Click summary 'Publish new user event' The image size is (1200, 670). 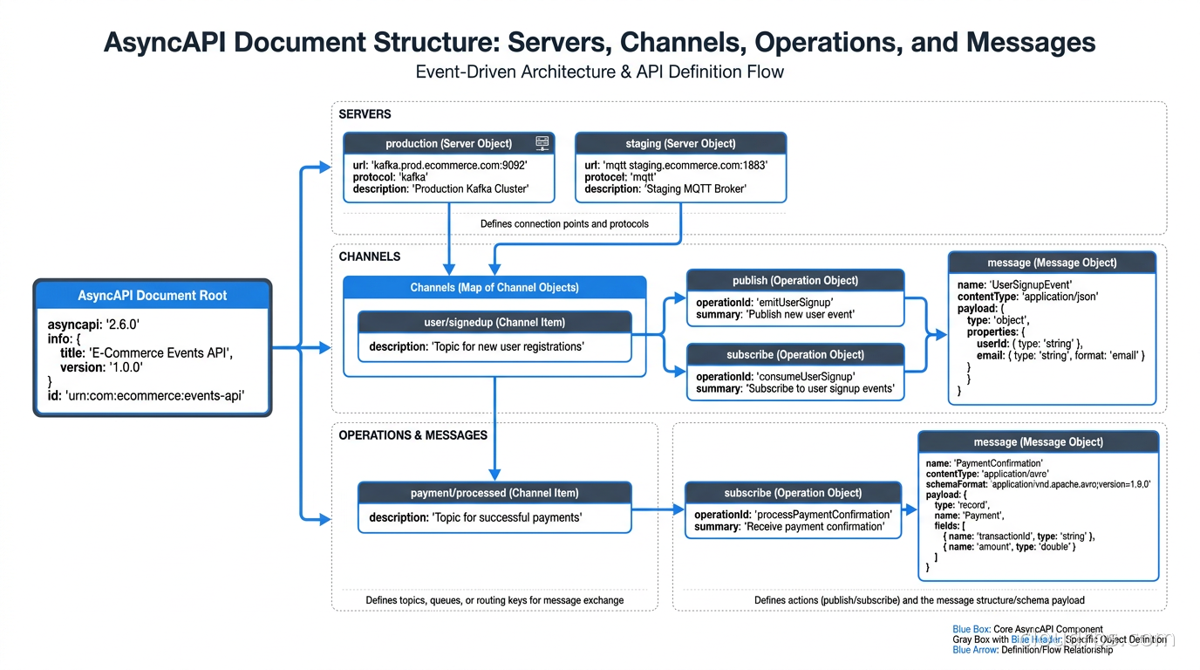(775, 314)
